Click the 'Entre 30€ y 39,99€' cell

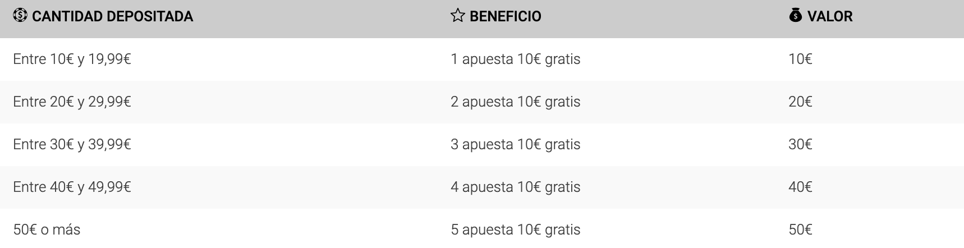click(x=72, y=145)
